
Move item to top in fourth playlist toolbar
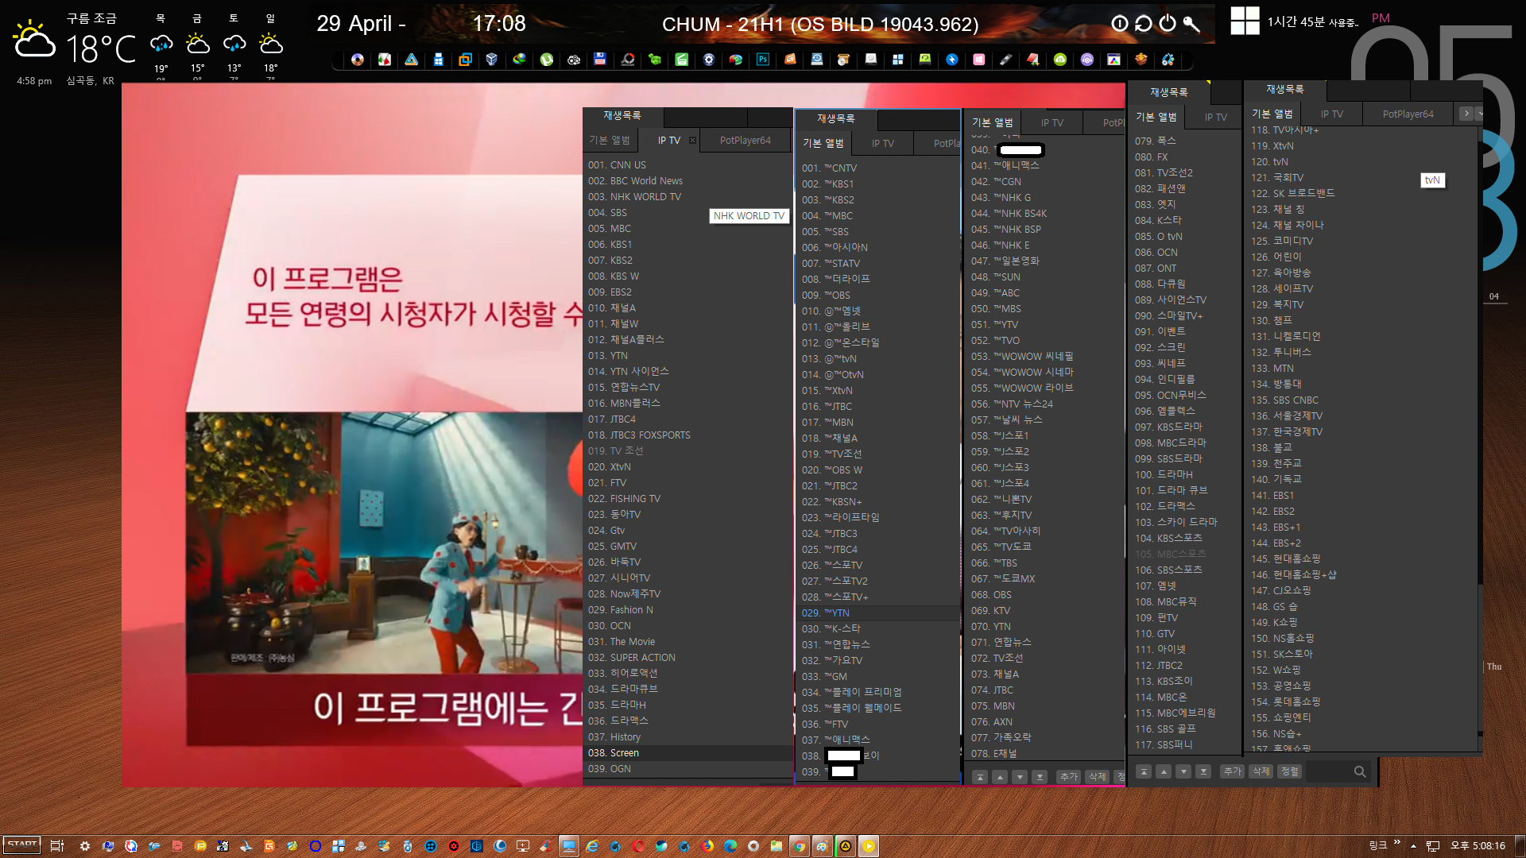(x=1144, y=771)
